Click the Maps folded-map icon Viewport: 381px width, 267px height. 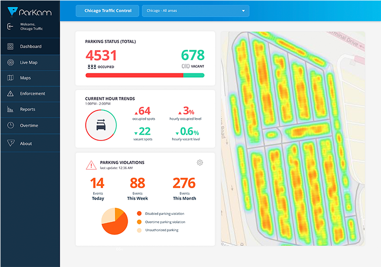[x=10, y=78]
